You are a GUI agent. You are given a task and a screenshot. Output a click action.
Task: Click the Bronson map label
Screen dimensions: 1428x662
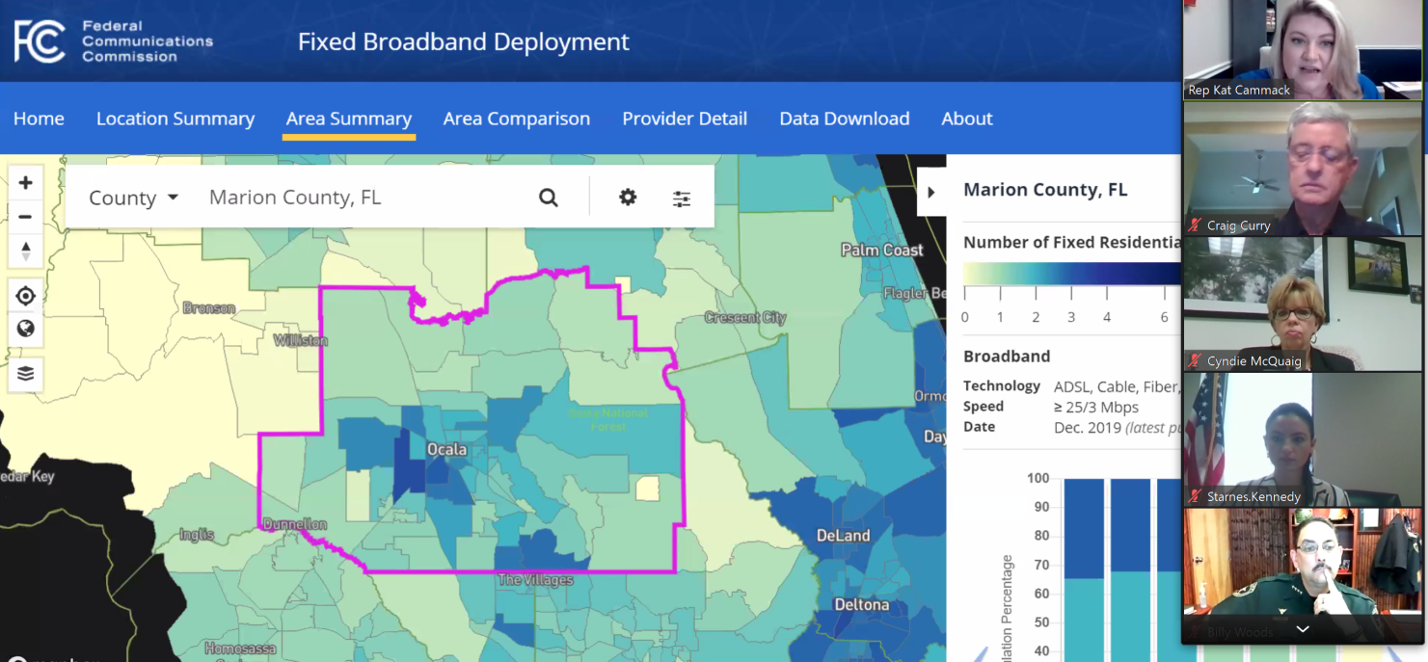pos(209,308)
